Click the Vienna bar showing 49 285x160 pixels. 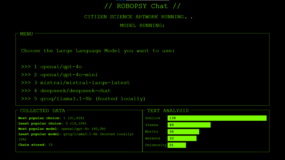pyautogui.click(x=189, y=125)
